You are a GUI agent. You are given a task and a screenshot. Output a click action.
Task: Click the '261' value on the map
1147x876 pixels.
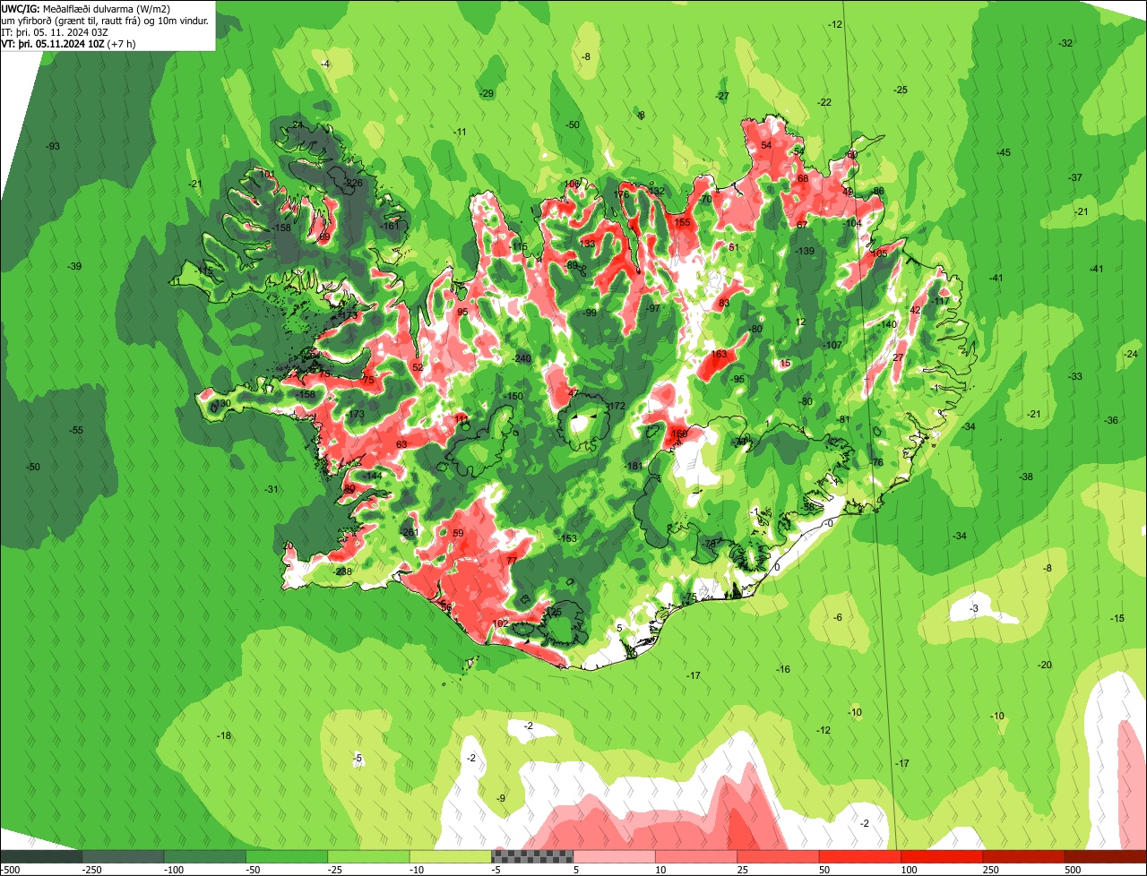click(410, 532)
